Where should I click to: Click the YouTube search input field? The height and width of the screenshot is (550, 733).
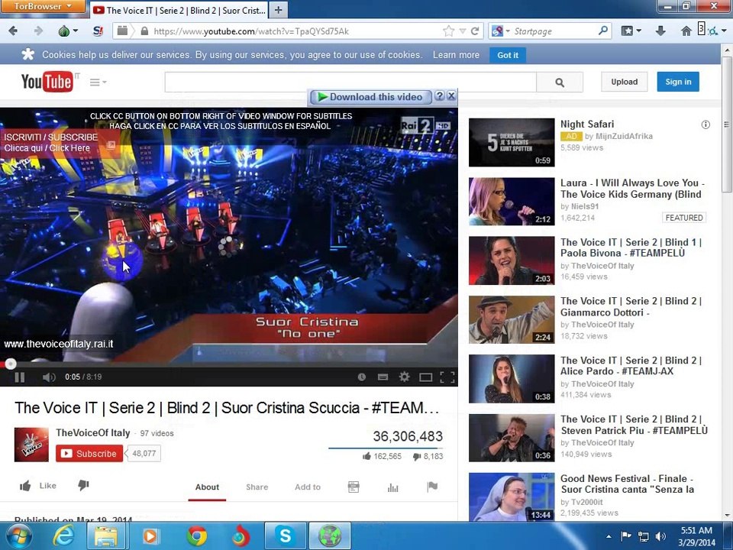[350, 82]
